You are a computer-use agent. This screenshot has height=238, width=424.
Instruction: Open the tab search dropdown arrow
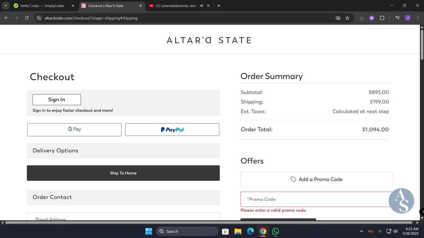pos(6,6)
